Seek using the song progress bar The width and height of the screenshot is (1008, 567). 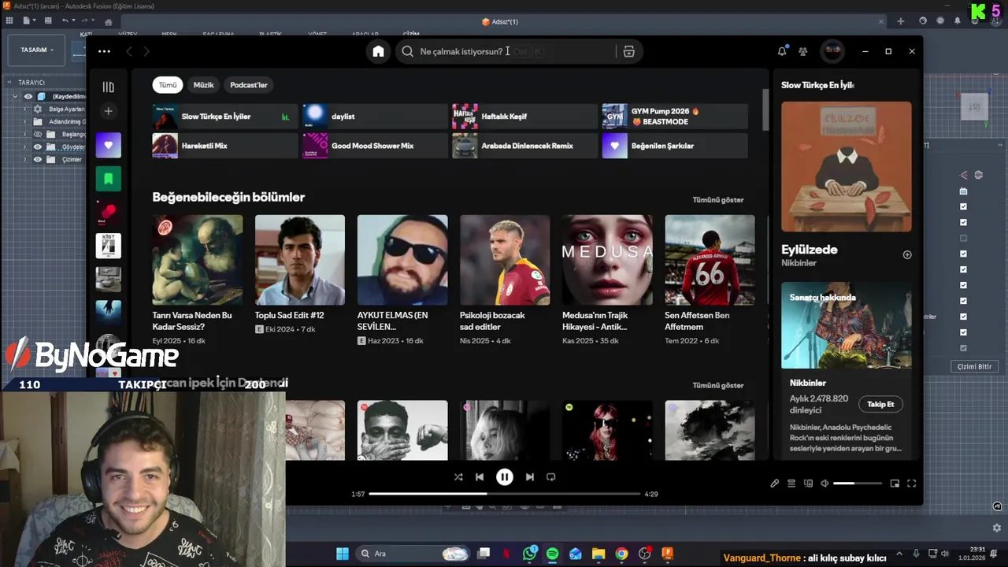coord(505,494)
